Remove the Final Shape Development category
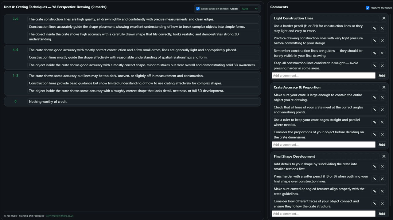Image resolution: width=393 pixels, height=220 pixels. [384, 156]
